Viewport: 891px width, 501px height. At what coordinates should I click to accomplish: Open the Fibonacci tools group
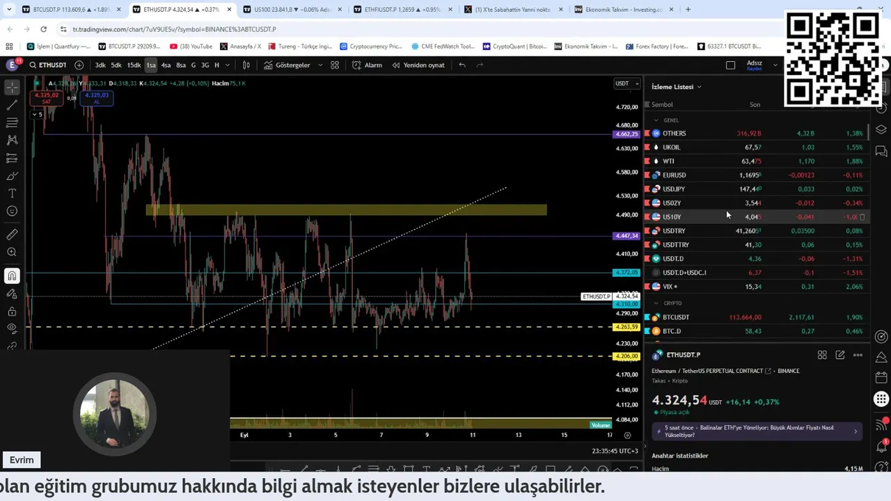pyautogui.click(x=12, y=122)
